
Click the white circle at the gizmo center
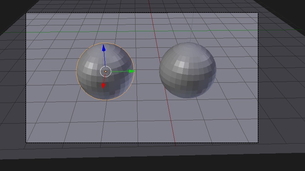pos(105,71)
